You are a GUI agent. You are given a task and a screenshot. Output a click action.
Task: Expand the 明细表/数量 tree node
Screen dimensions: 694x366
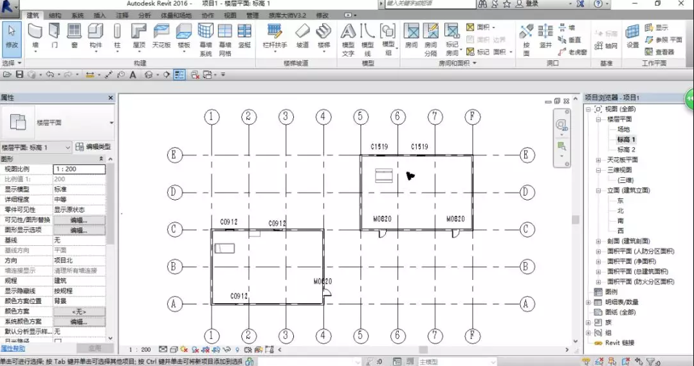tap(589, 302)
